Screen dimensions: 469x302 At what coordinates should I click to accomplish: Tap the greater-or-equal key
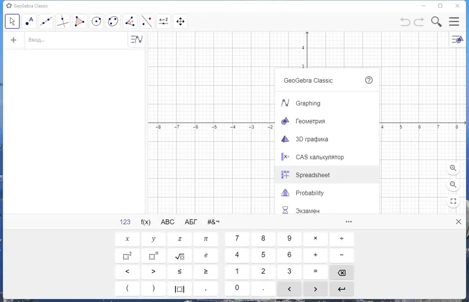[206, 272]
